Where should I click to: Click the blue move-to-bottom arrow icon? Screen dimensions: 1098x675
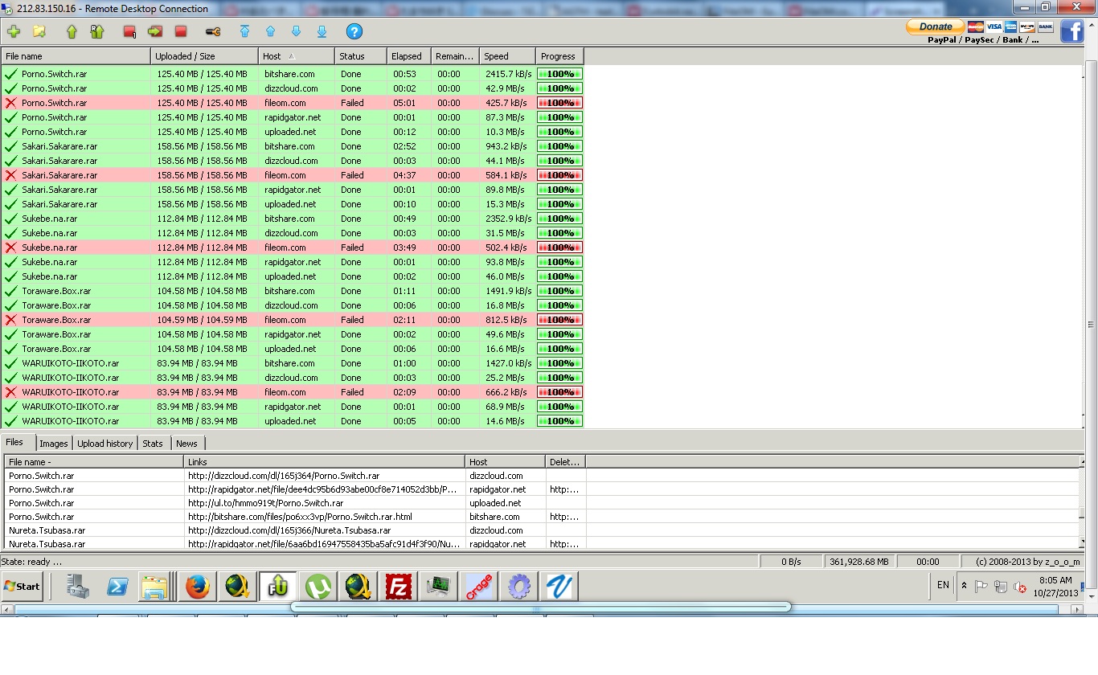(x=322, y=31)
